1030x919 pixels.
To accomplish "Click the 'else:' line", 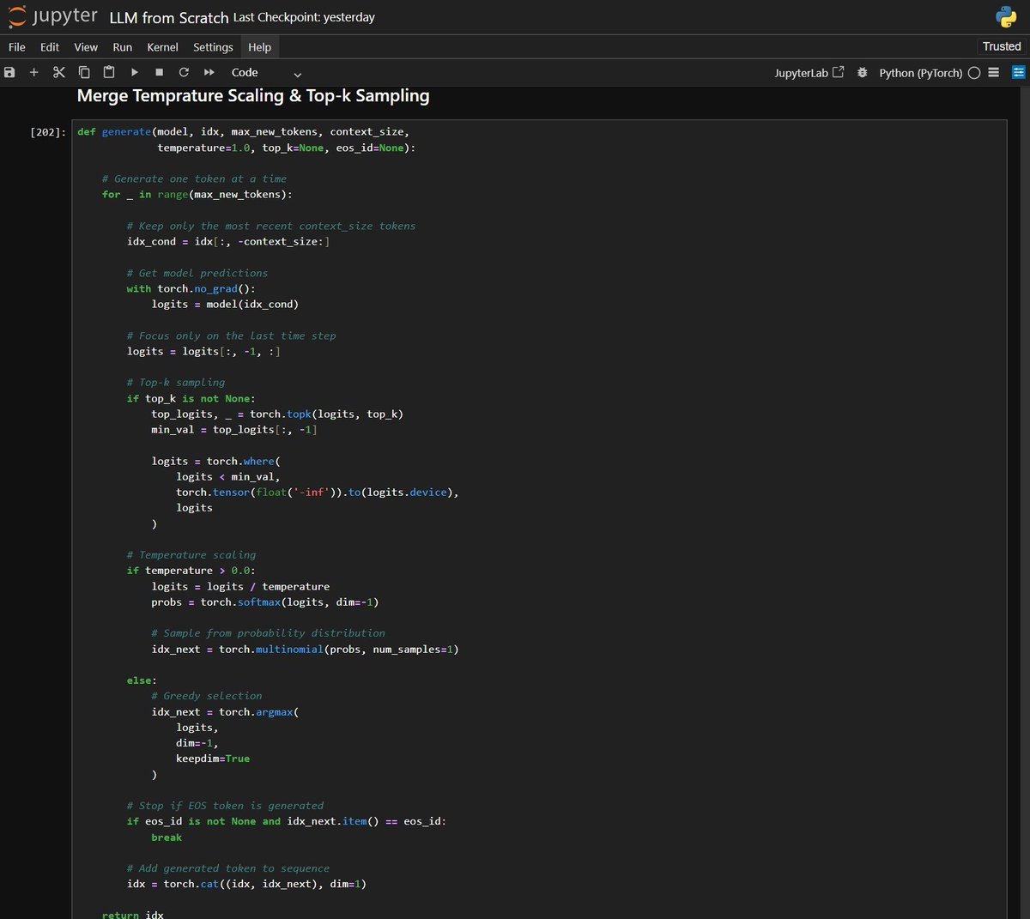I will [142, 681].
